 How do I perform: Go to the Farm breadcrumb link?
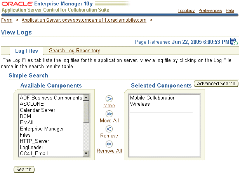[x=7, y=20]
